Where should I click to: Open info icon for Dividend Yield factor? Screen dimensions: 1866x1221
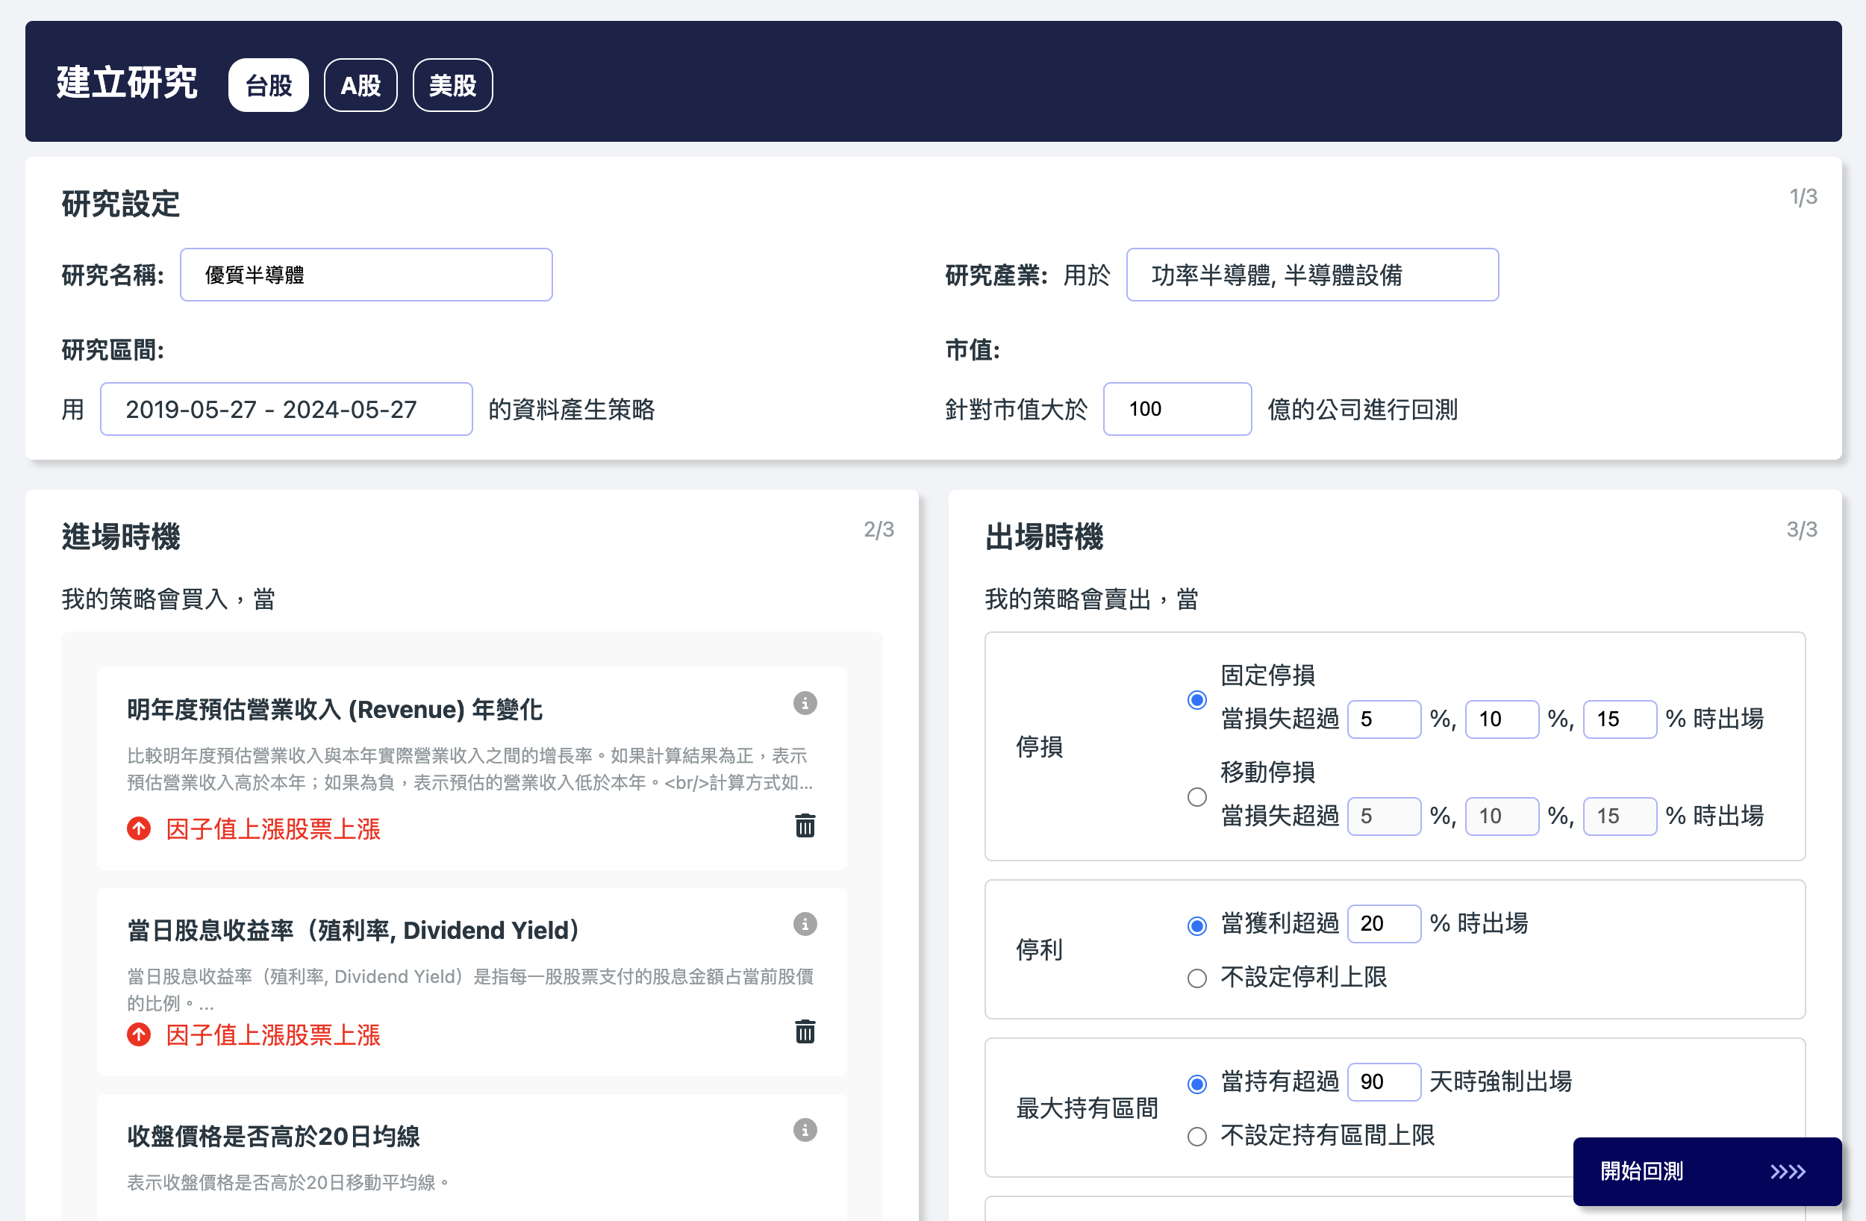click(x=805, y=925)
